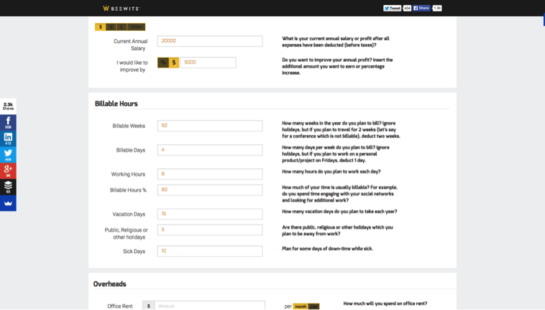
Task: Click 'Plan for some days of down-time' hint
Action: click(327, 249)
